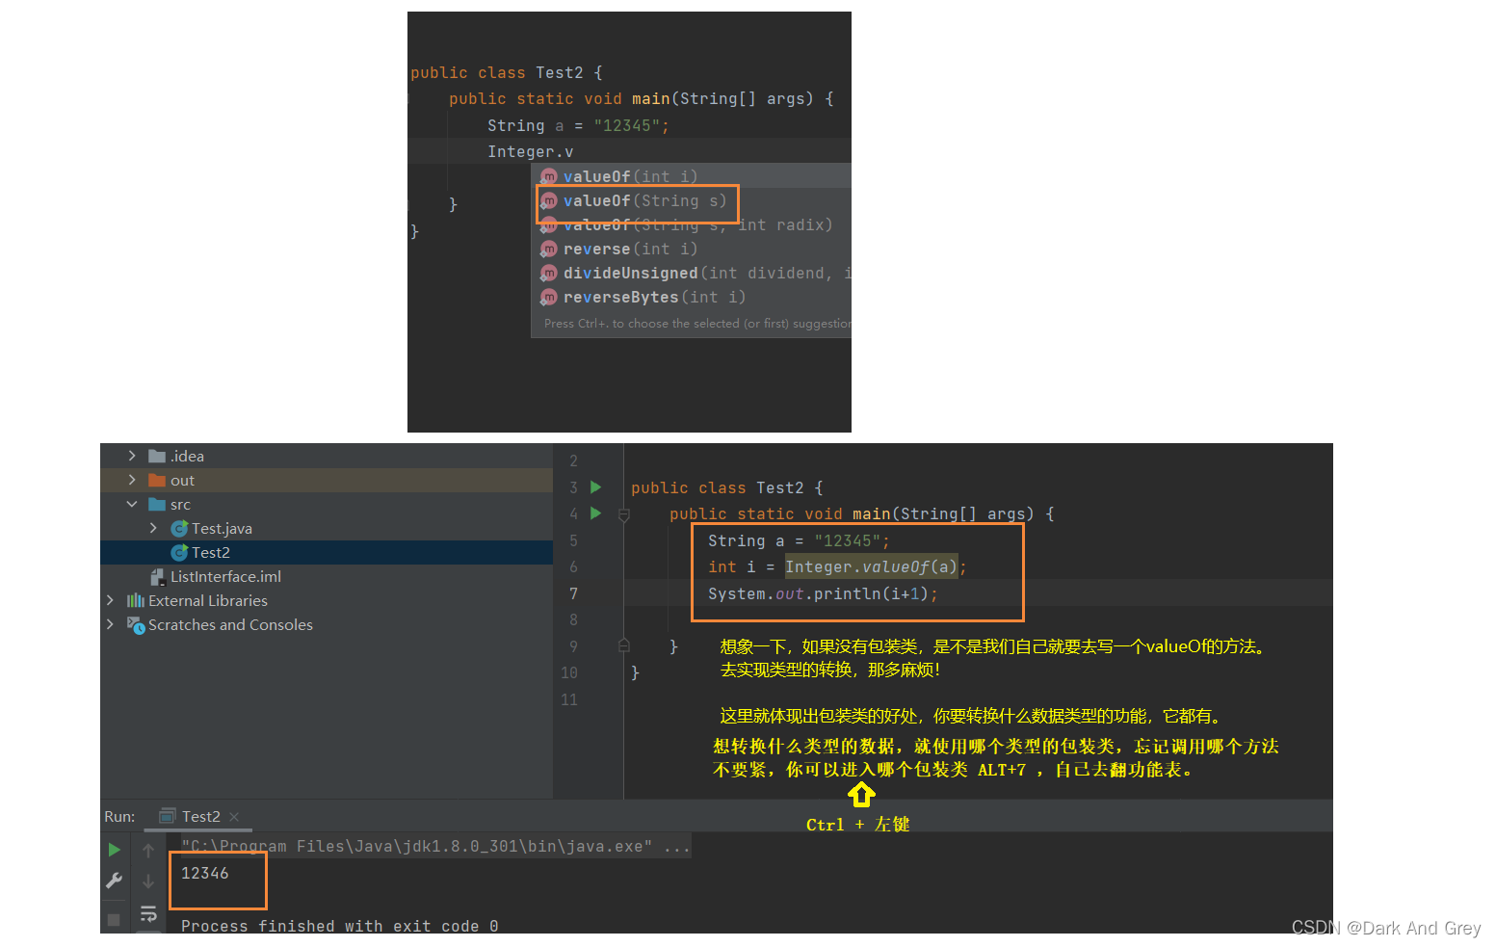Image resolution: width=1496 pixels, height=947 pixels.
Task: Click 'Integer.v' typed text in upper editor
Action: click(x=530, y=151)
